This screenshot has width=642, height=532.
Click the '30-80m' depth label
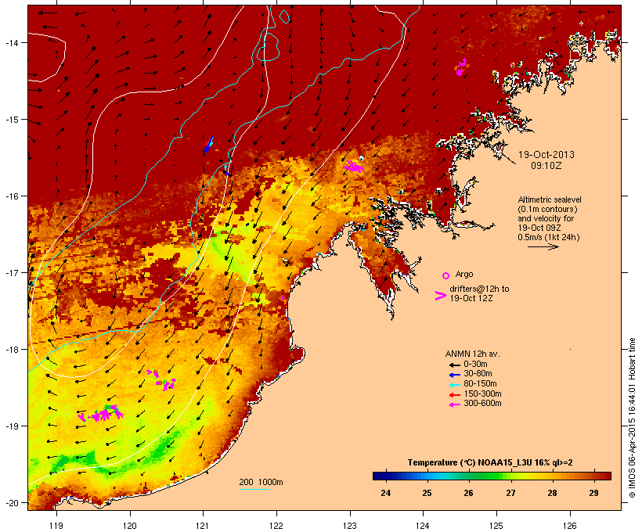click(478, 374)
